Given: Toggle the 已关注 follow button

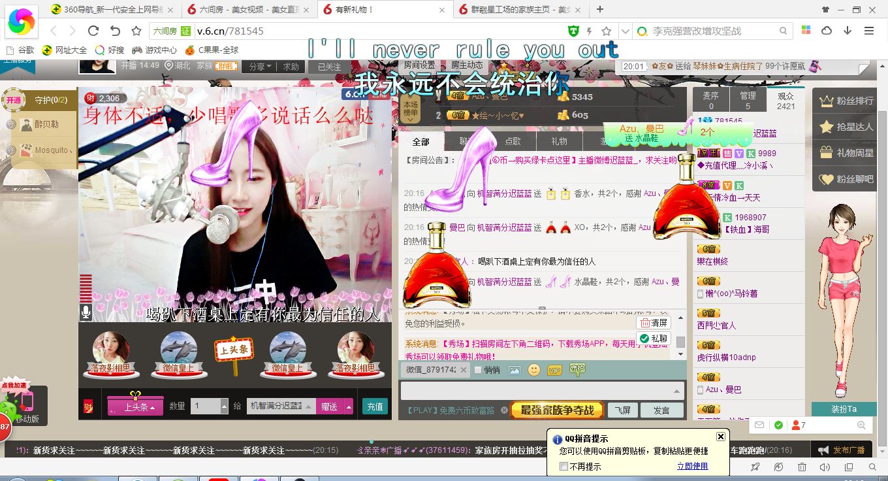Looking at the screenshot, I should pos(328,67).
